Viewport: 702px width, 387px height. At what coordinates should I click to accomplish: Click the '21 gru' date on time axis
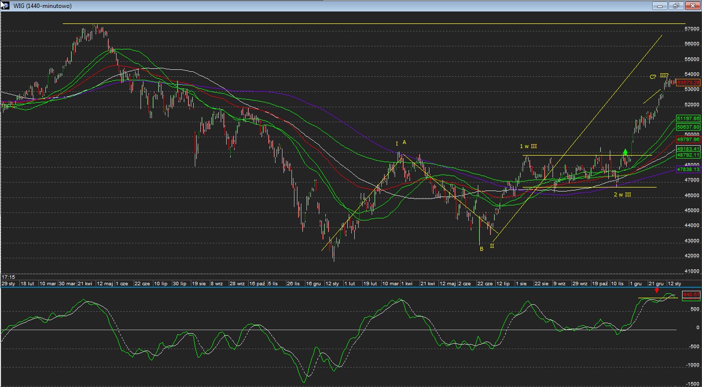(655, 283)
